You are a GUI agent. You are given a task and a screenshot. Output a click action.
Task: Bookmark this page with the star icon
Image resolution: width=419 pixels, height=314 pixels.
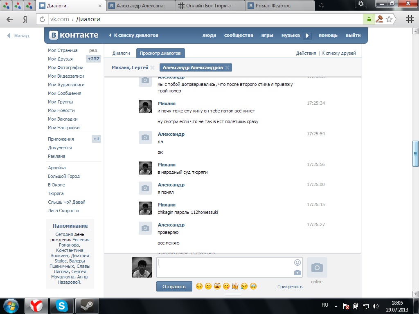click(x=389, y=19)
